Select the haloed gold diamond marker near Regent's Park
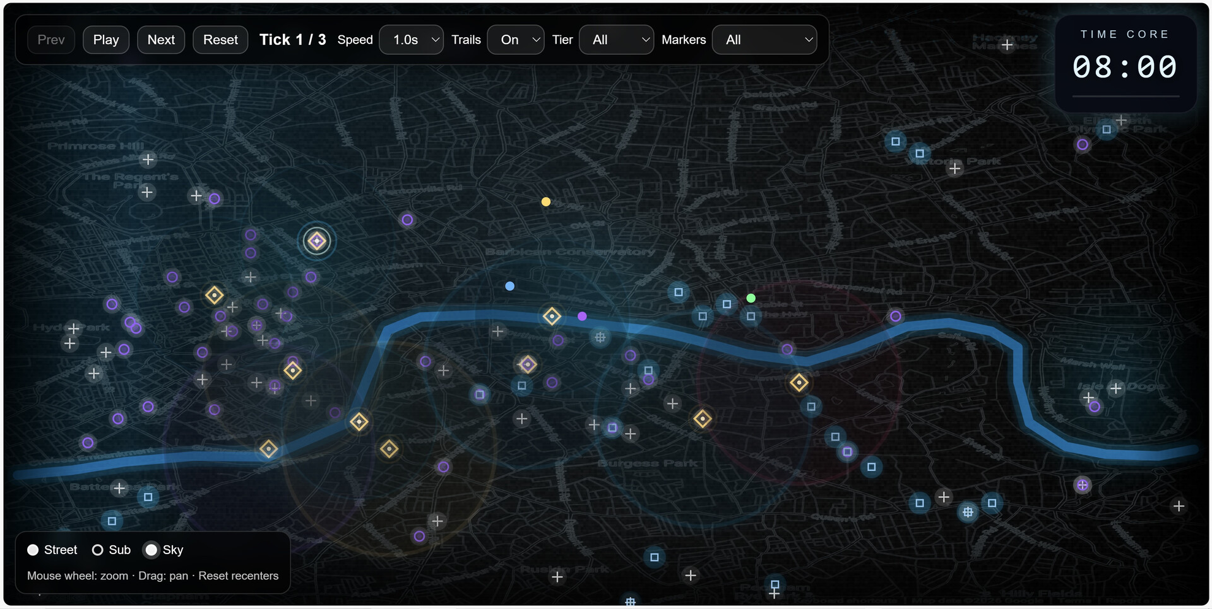1212x609 pixels. (316, 240)
